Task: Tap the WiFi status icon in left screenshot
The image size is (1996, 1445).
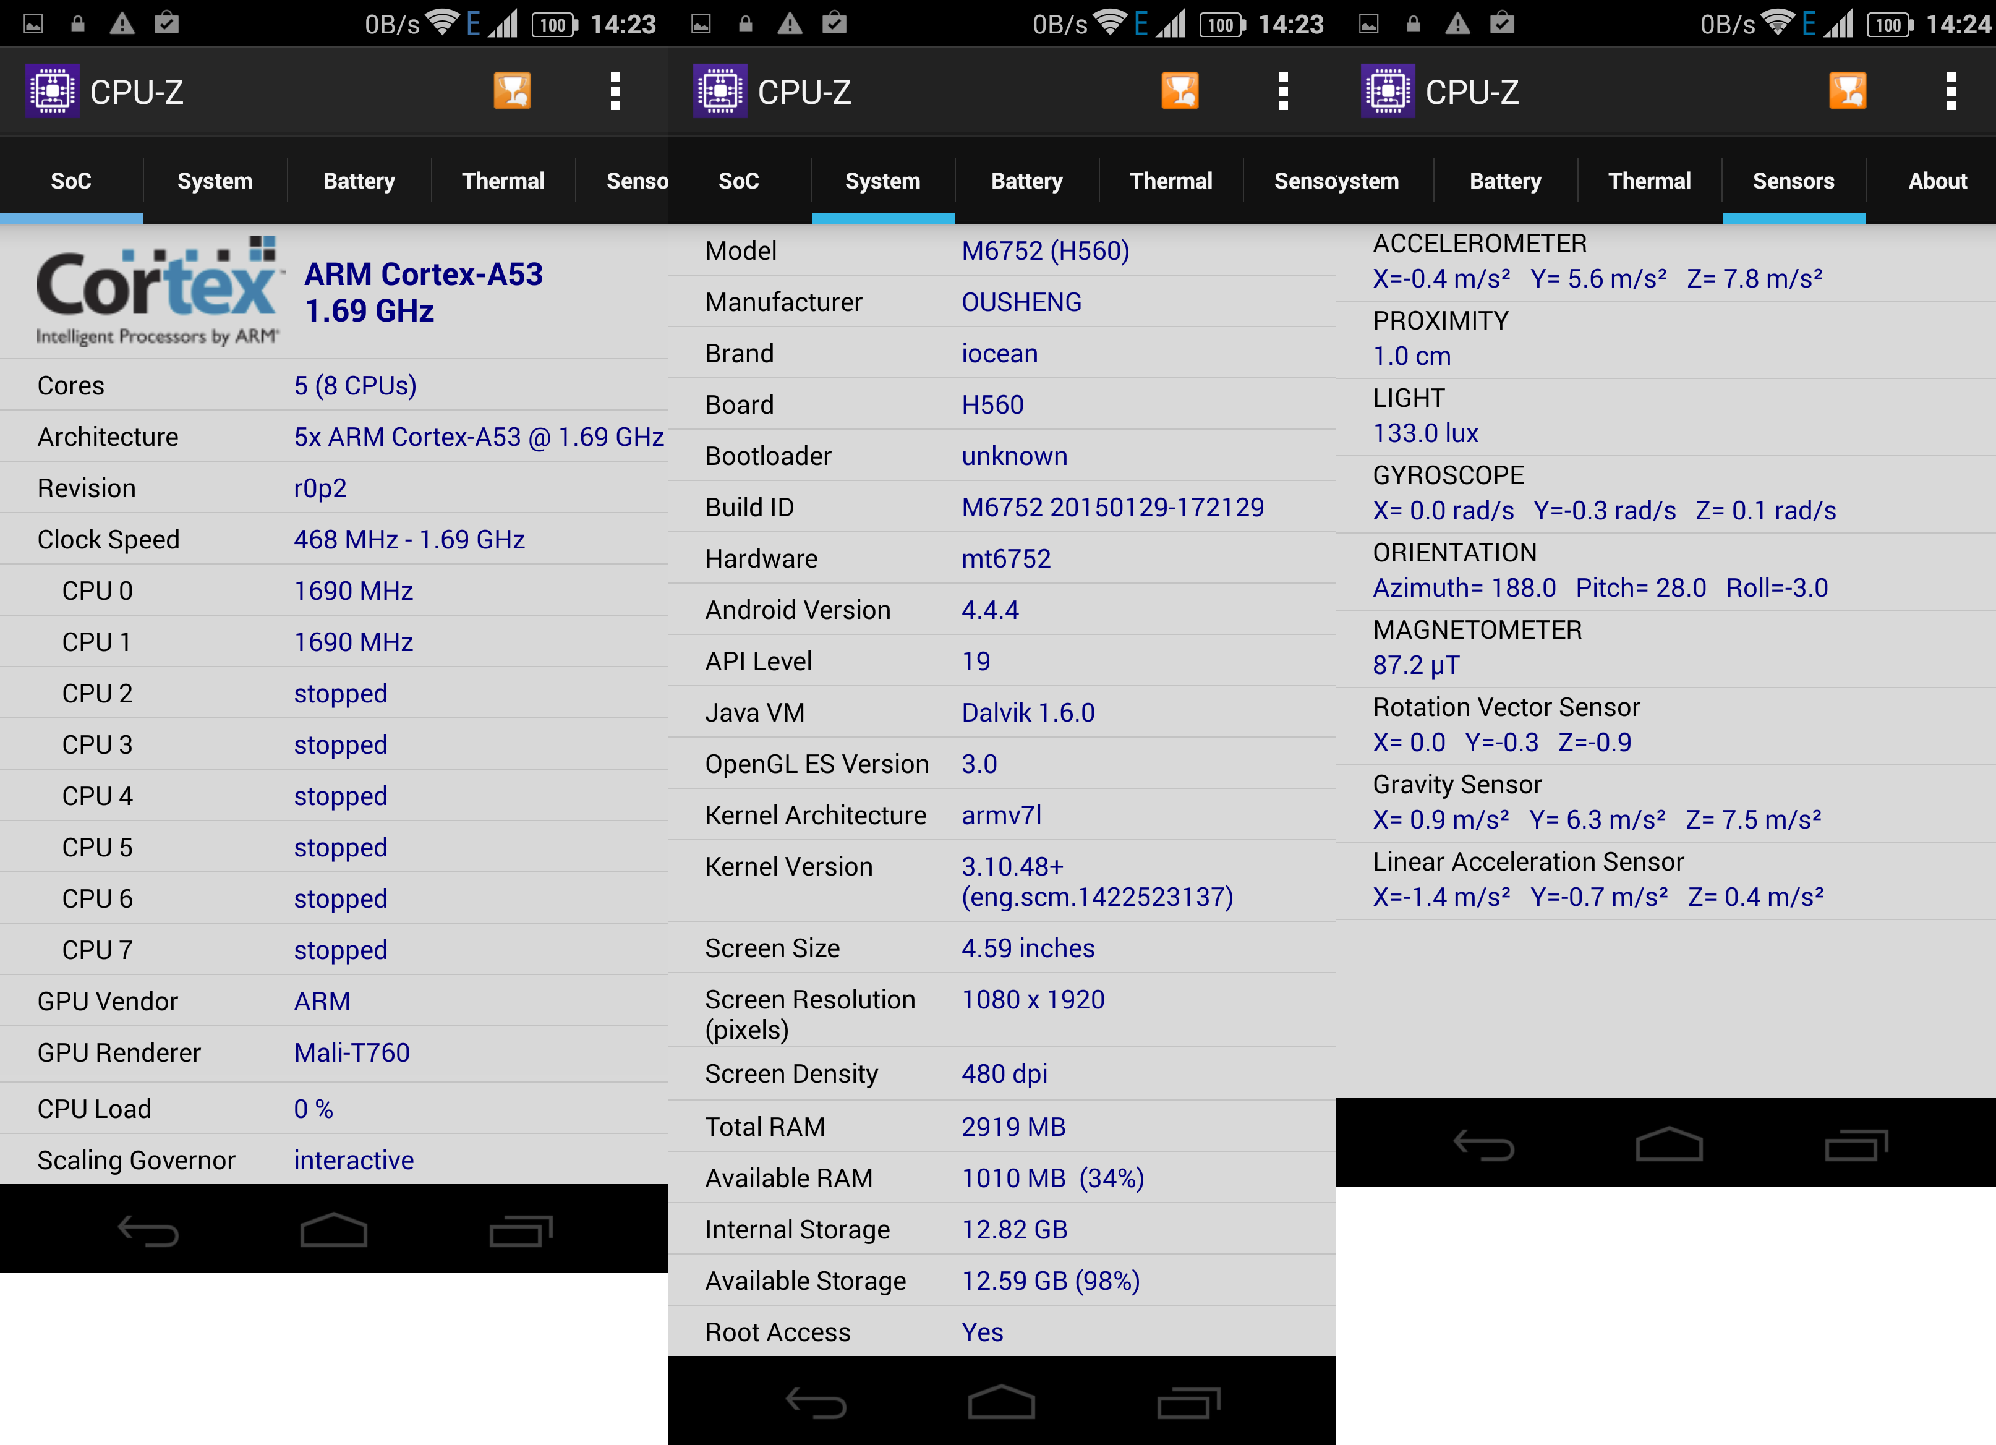Action: (443, 23)
